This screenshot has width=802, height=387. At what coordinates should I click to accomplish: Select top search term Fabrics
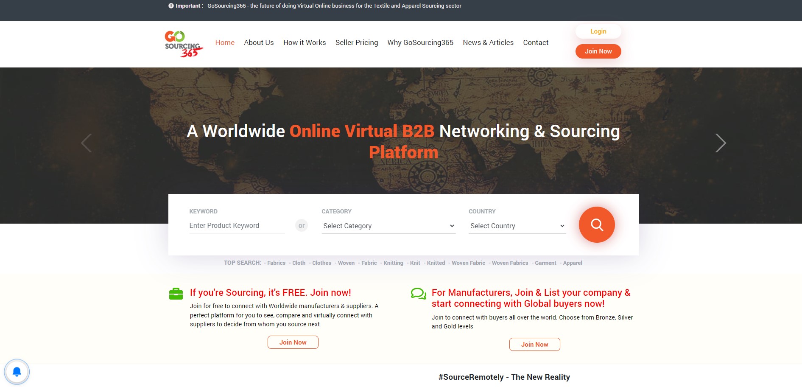click(x=277, y=263)
